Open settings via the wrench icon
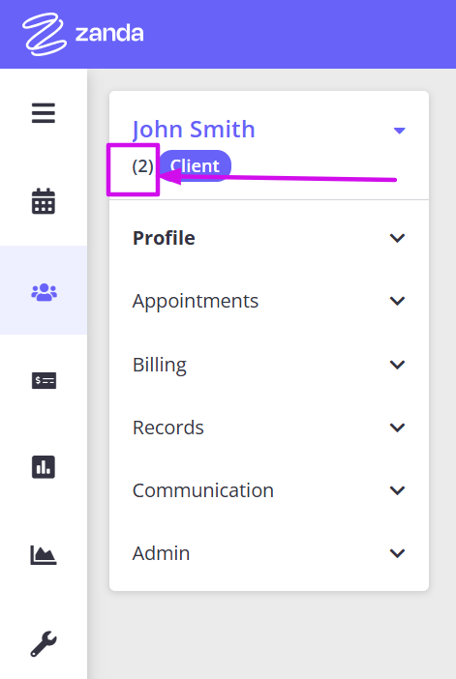The image size is (456, 679). coord(44,643)
